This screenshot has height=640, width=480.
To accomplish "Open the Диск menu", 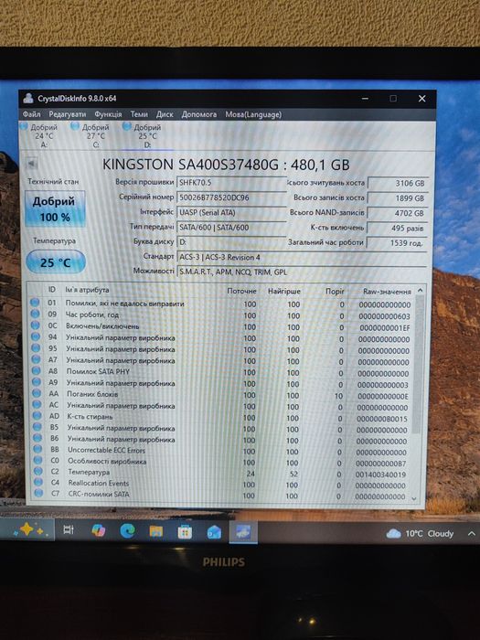I will (x=165, y=114).
